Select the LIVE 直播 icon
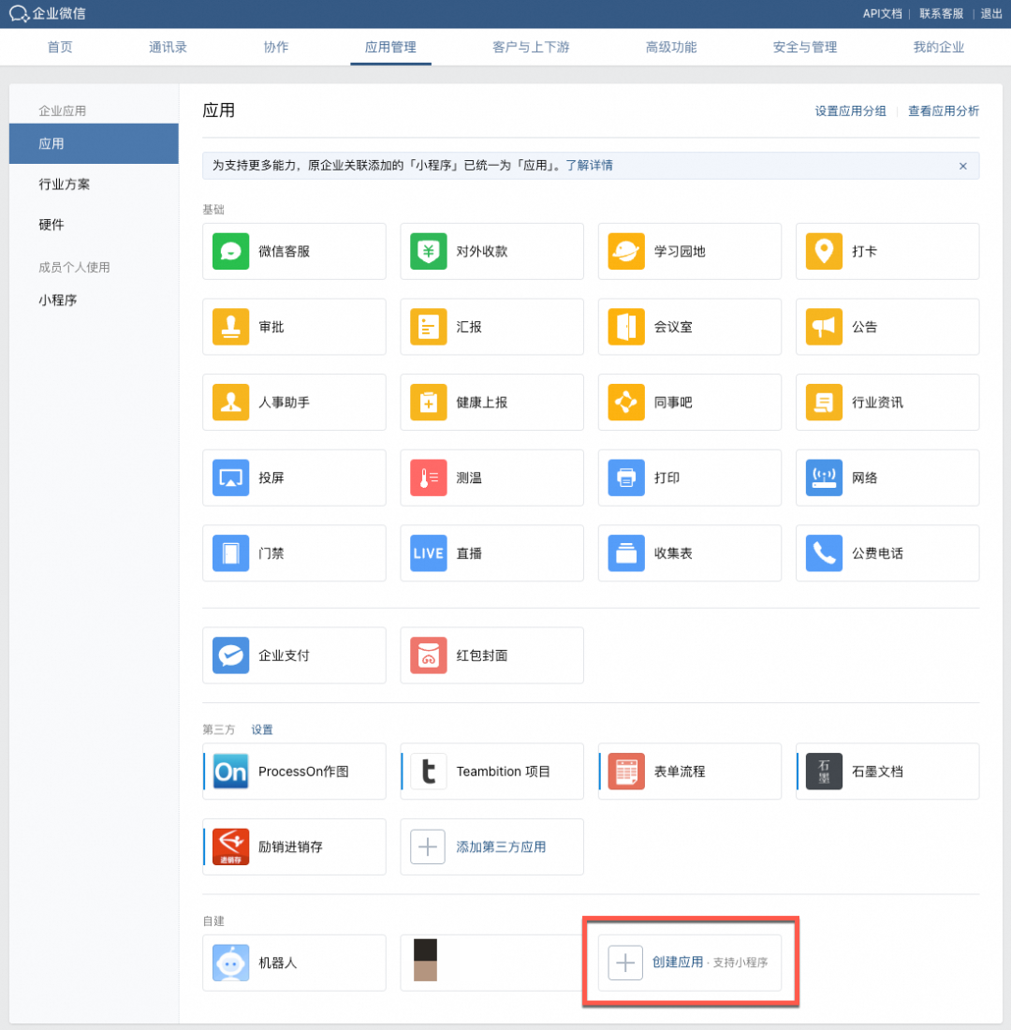The image size is (1011, 1030). tap(429, 553)
